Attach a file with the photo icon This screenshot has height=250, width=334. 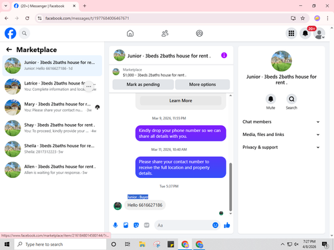coord(126,225)
